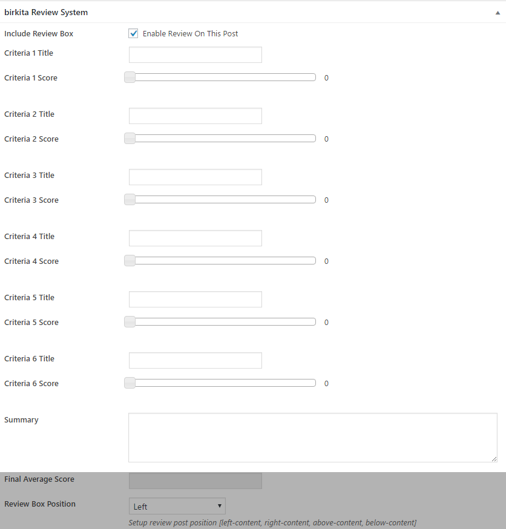
Task: Click the Criteria 3 Score slider handle
Action: point(130,200)
